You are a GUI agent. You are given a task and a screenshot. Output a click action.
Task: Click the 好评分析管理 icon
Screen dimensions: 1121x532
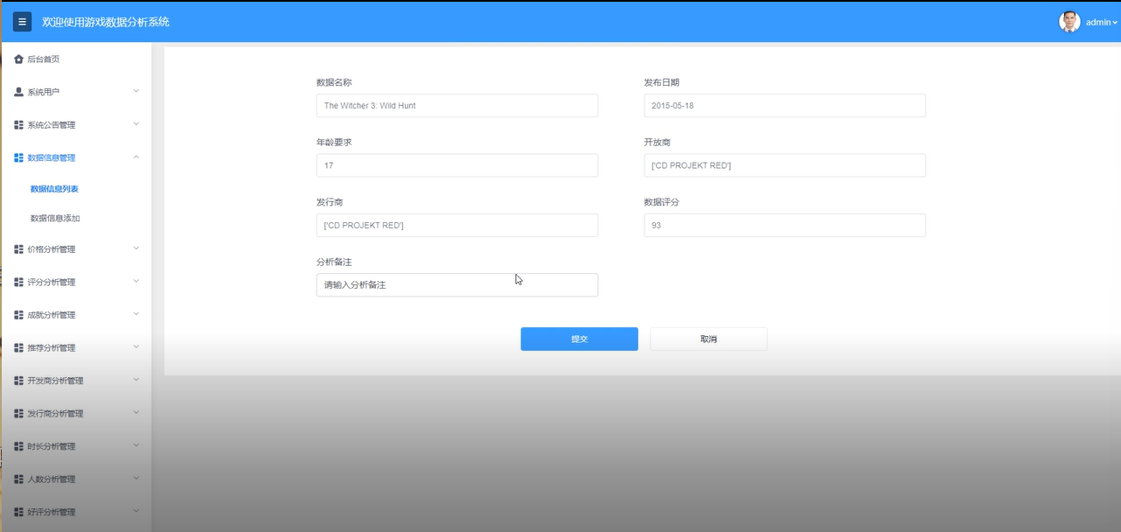(18, 511)
